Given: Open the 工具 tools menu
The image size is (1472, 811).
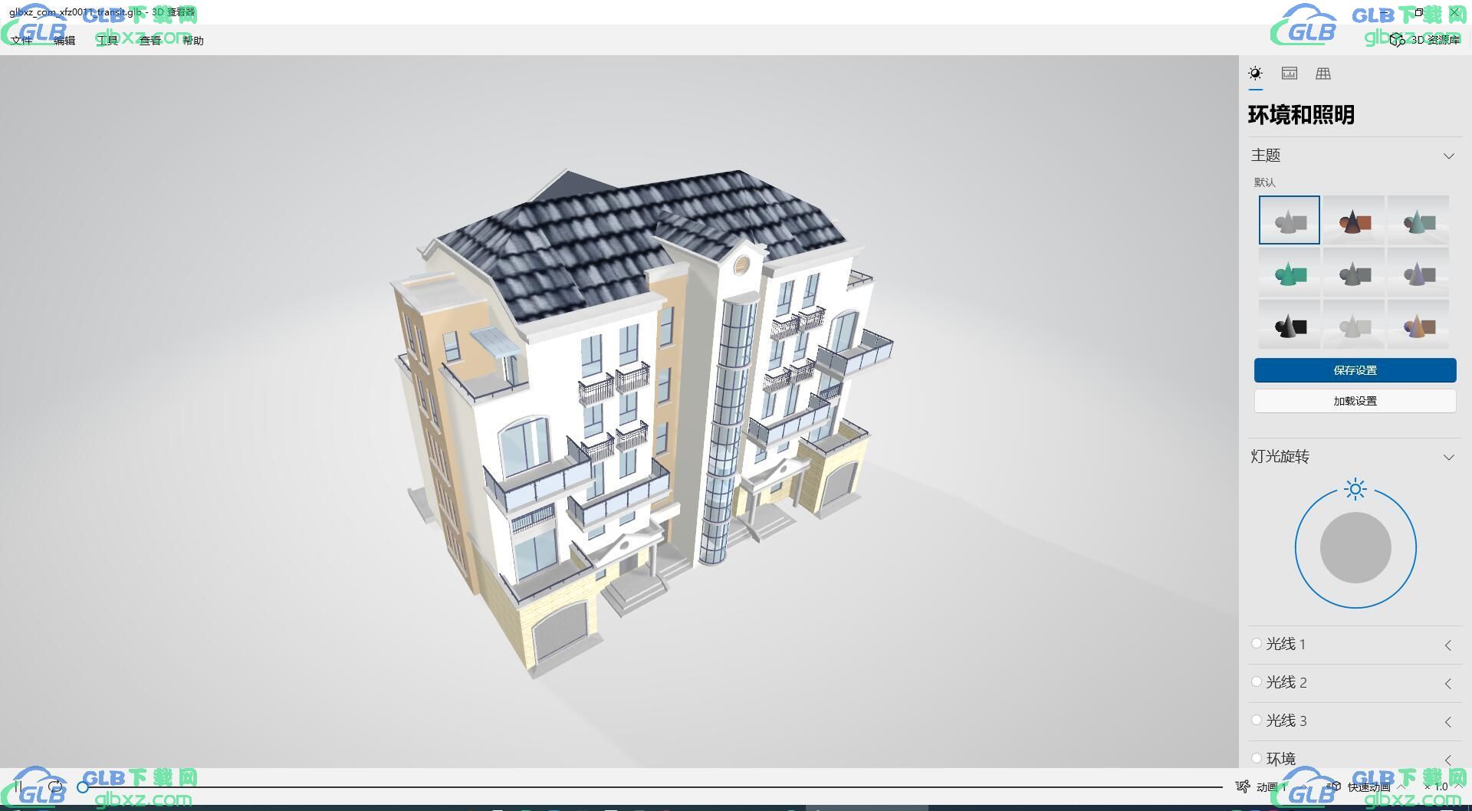Looking at the screenshot, I should pos(107,40).
